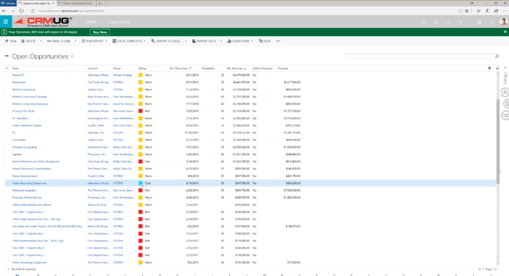Open the Home PC opportunity
This screenshot has height=276, width=509.
coord(18,75)
